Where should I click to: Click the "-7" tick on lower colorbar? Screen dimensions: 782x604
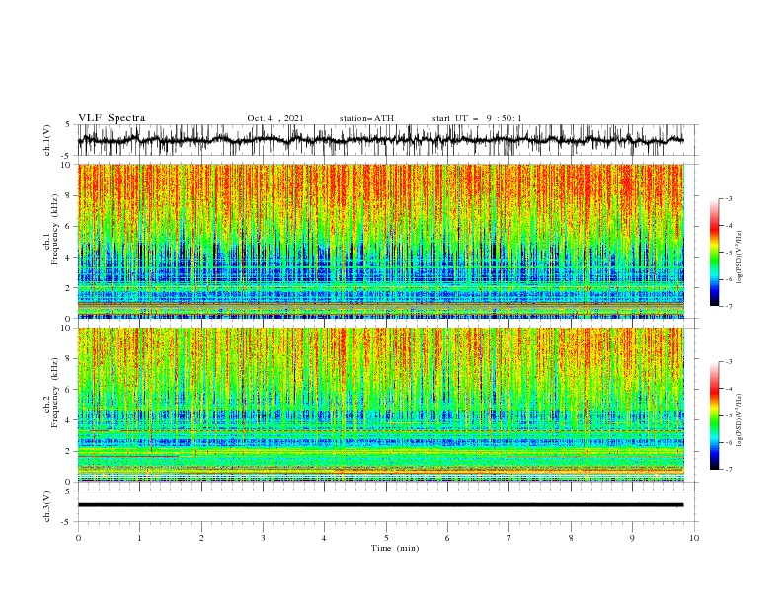coord(728,470)
